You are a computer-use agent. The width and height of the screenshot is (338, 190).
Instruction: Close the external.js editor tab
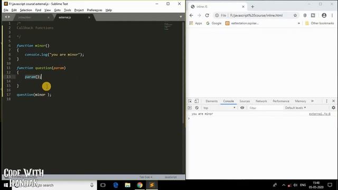click(x=89, y=17)
